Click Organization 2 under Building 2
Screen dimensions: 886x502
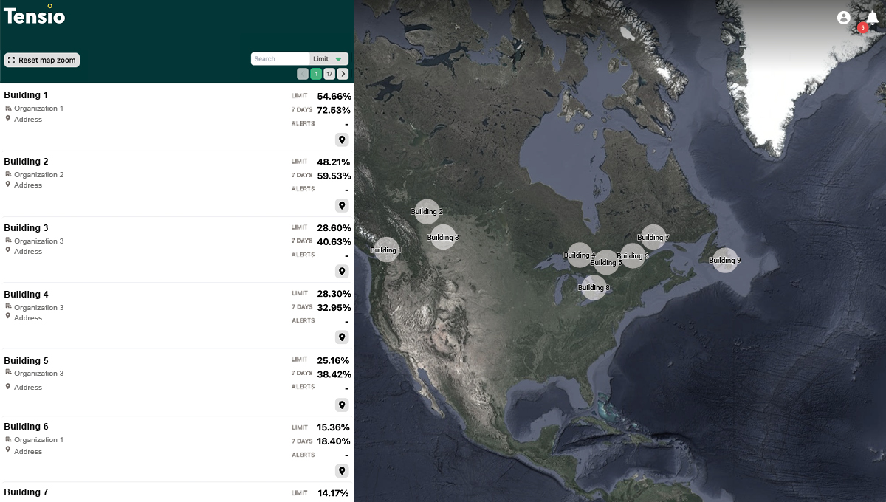(38, 175)
